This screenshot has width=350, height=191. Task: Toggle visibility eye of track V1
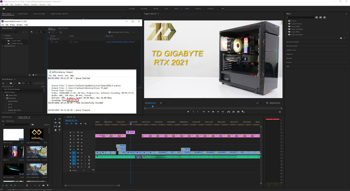[82, 153]
